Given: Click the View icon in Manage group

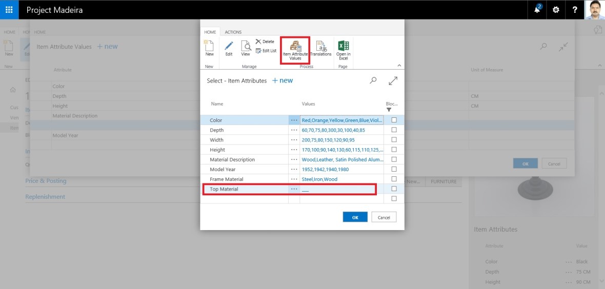Looking at the screenshot, I should pos(246,47).
